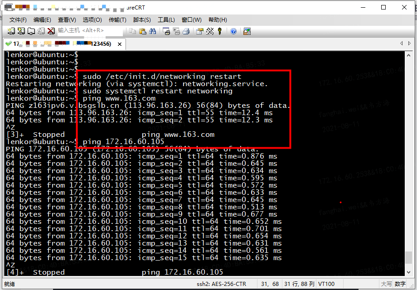Open the 文件(F) menu

coord(18,20)
